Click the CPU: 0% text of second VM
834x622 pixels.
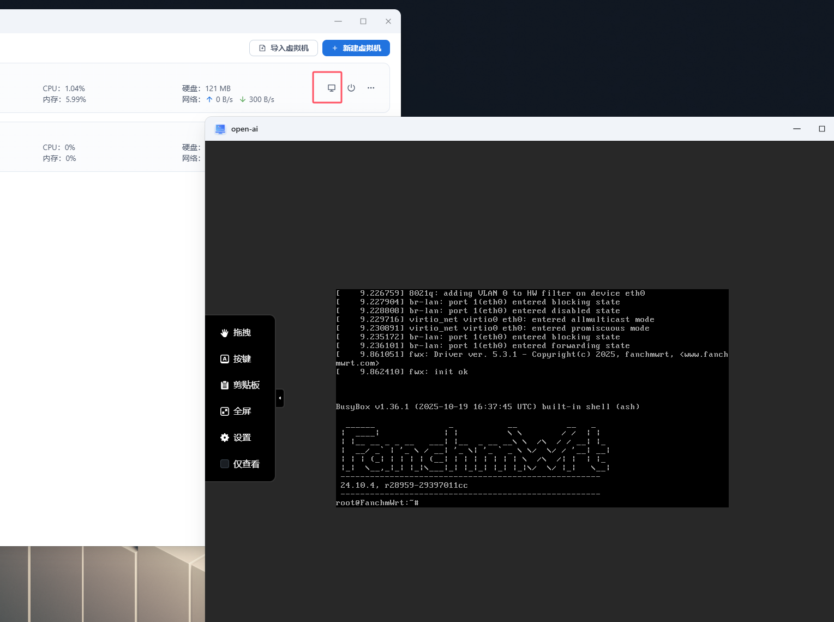pos(59,147)
